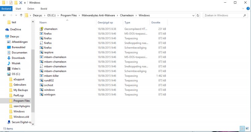Go forward with the forward arrow
The width and height of the screenshot is (251, 132).
pos(11,15)
